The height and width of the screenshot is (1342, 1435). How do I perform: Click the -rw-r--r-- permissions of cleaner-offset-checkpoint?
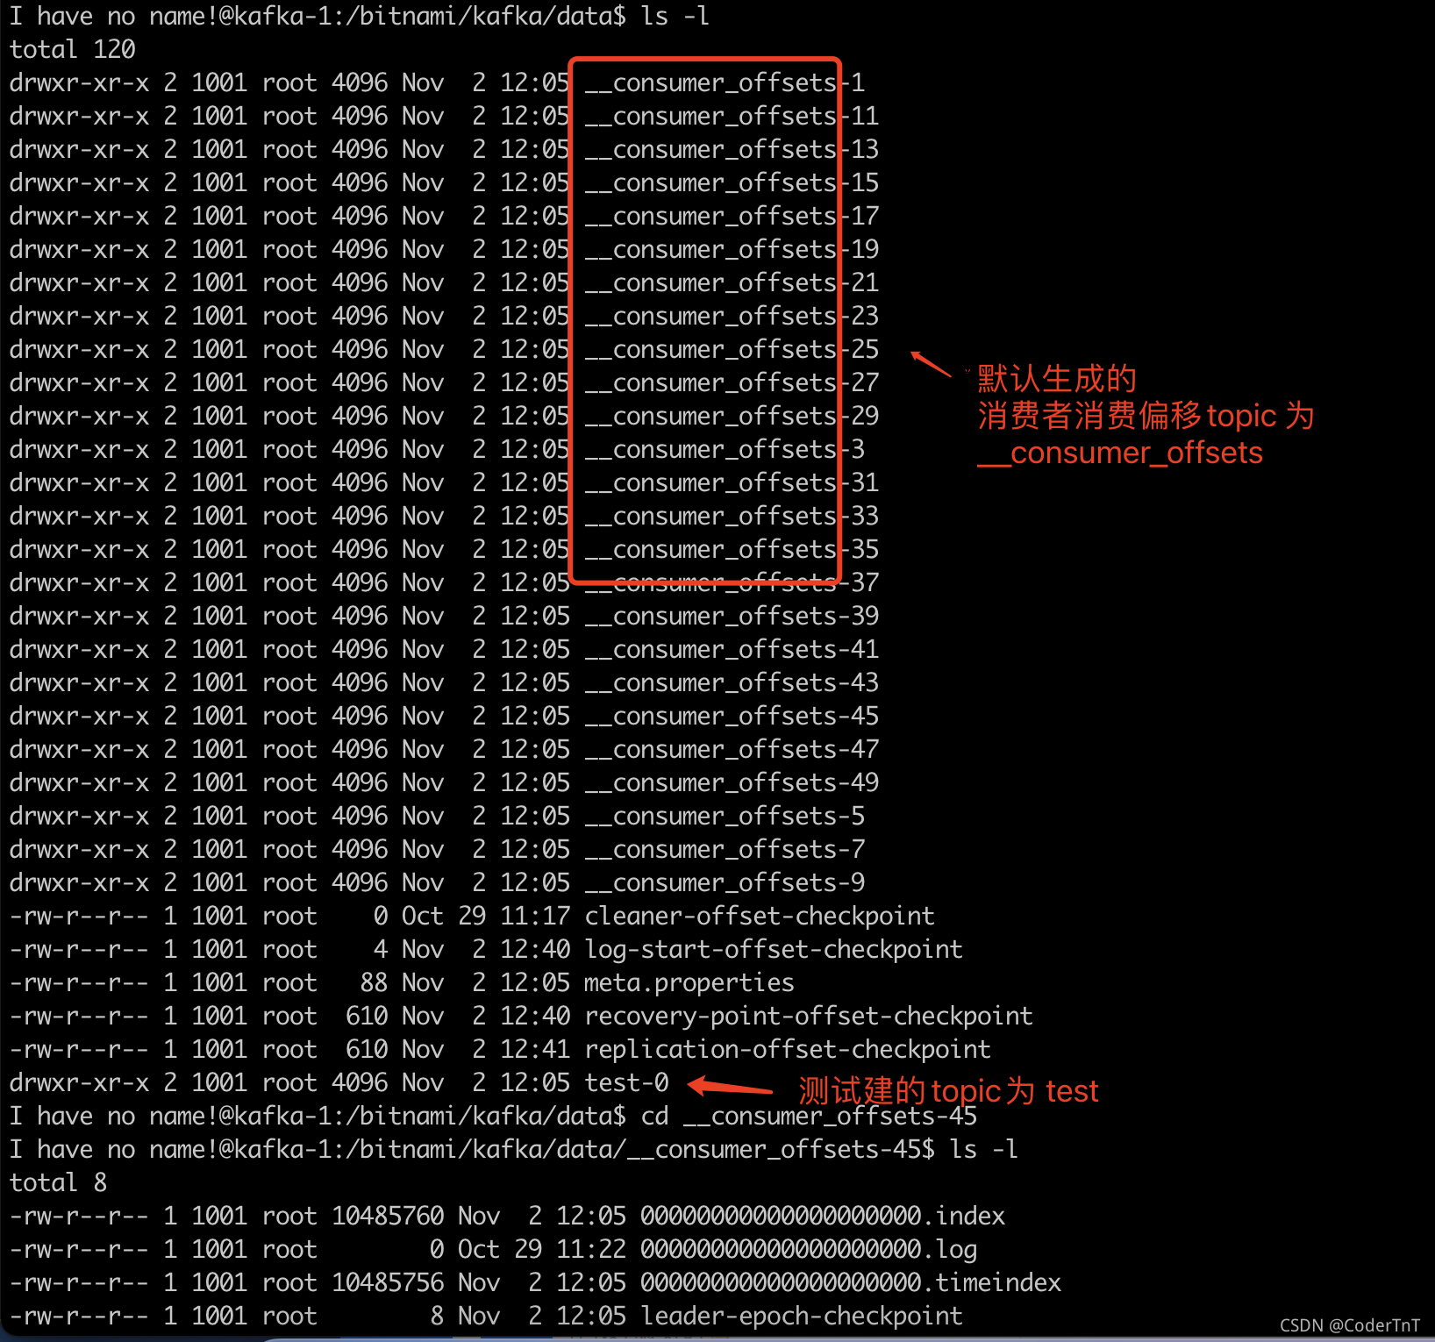tap(79, 916)
